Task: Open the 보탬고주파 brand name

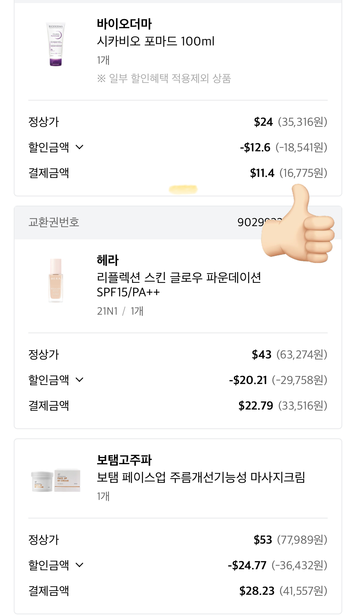Action: [124, 460]
